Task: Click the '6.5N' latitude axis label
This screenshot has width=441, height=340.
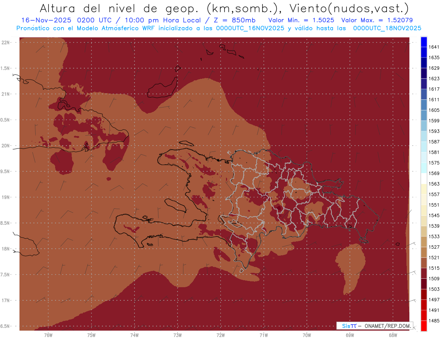Action: (6, 326)
